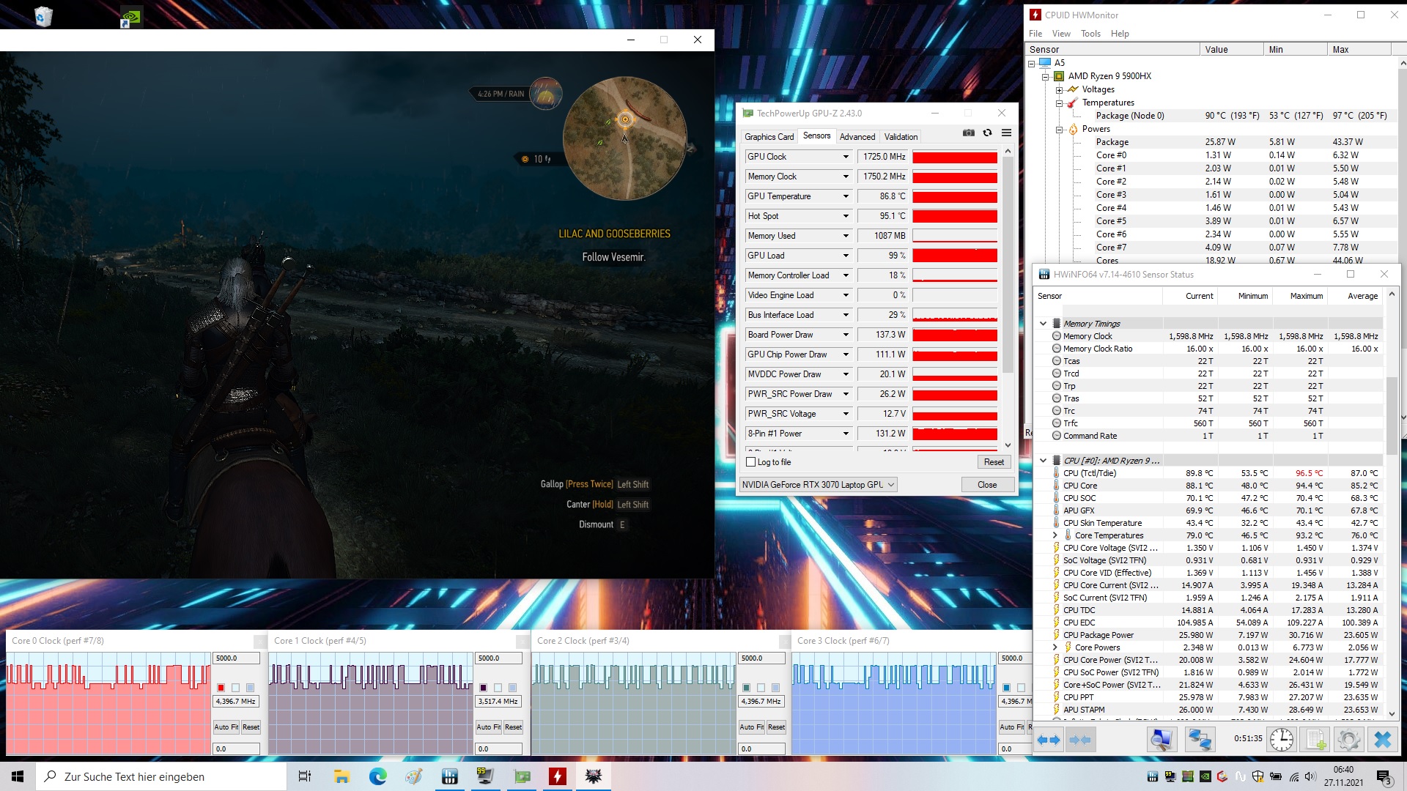Image resolution: width=1407 pixels, height=791 pixels.
Task: Collapse Memory Timings group in HWiNFO
Action: click(1043, 323)
